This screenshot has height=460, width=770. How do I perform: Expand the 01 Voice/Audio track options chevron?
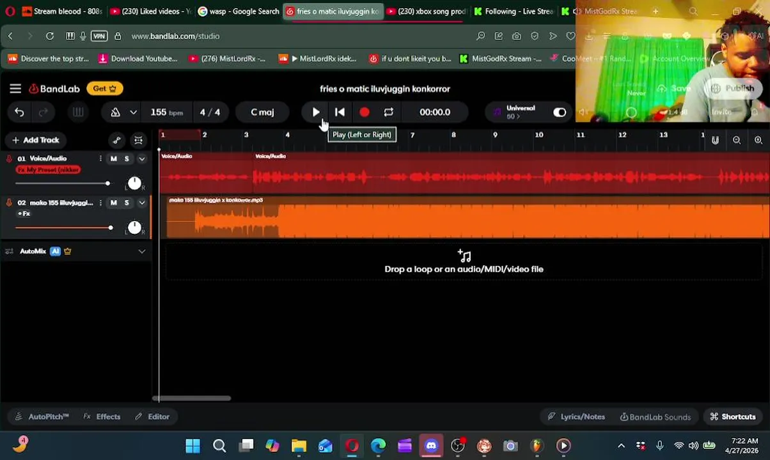tap(141, 158)
